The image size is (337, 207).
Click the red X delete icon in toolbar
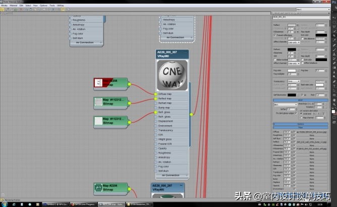click(x=21, y=9)
